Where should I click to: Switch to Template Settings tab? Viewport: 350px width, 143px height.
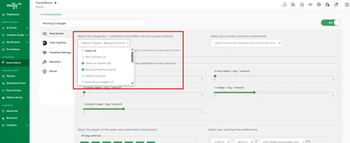click(60, 53)
